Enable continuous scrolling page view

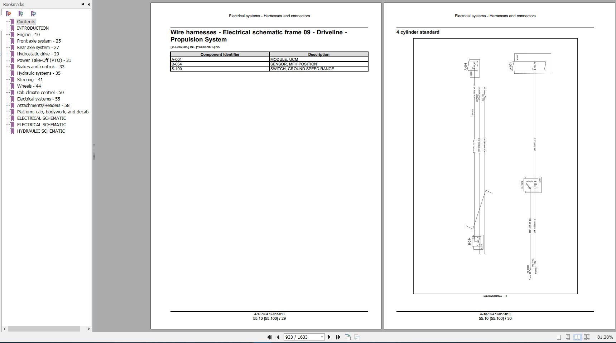point(568,337)
